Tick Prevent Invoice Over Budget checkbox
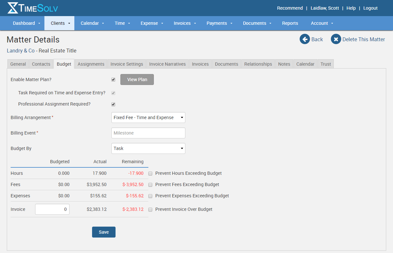This screenshot has width=393, height=253. coord(150,210)
